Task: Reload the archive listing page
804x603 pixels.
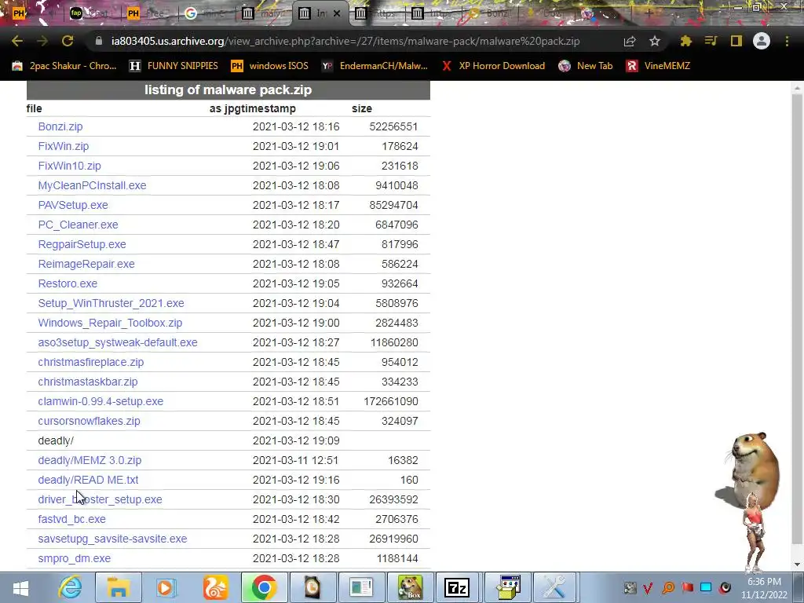Action: click(x=68, y=41)
